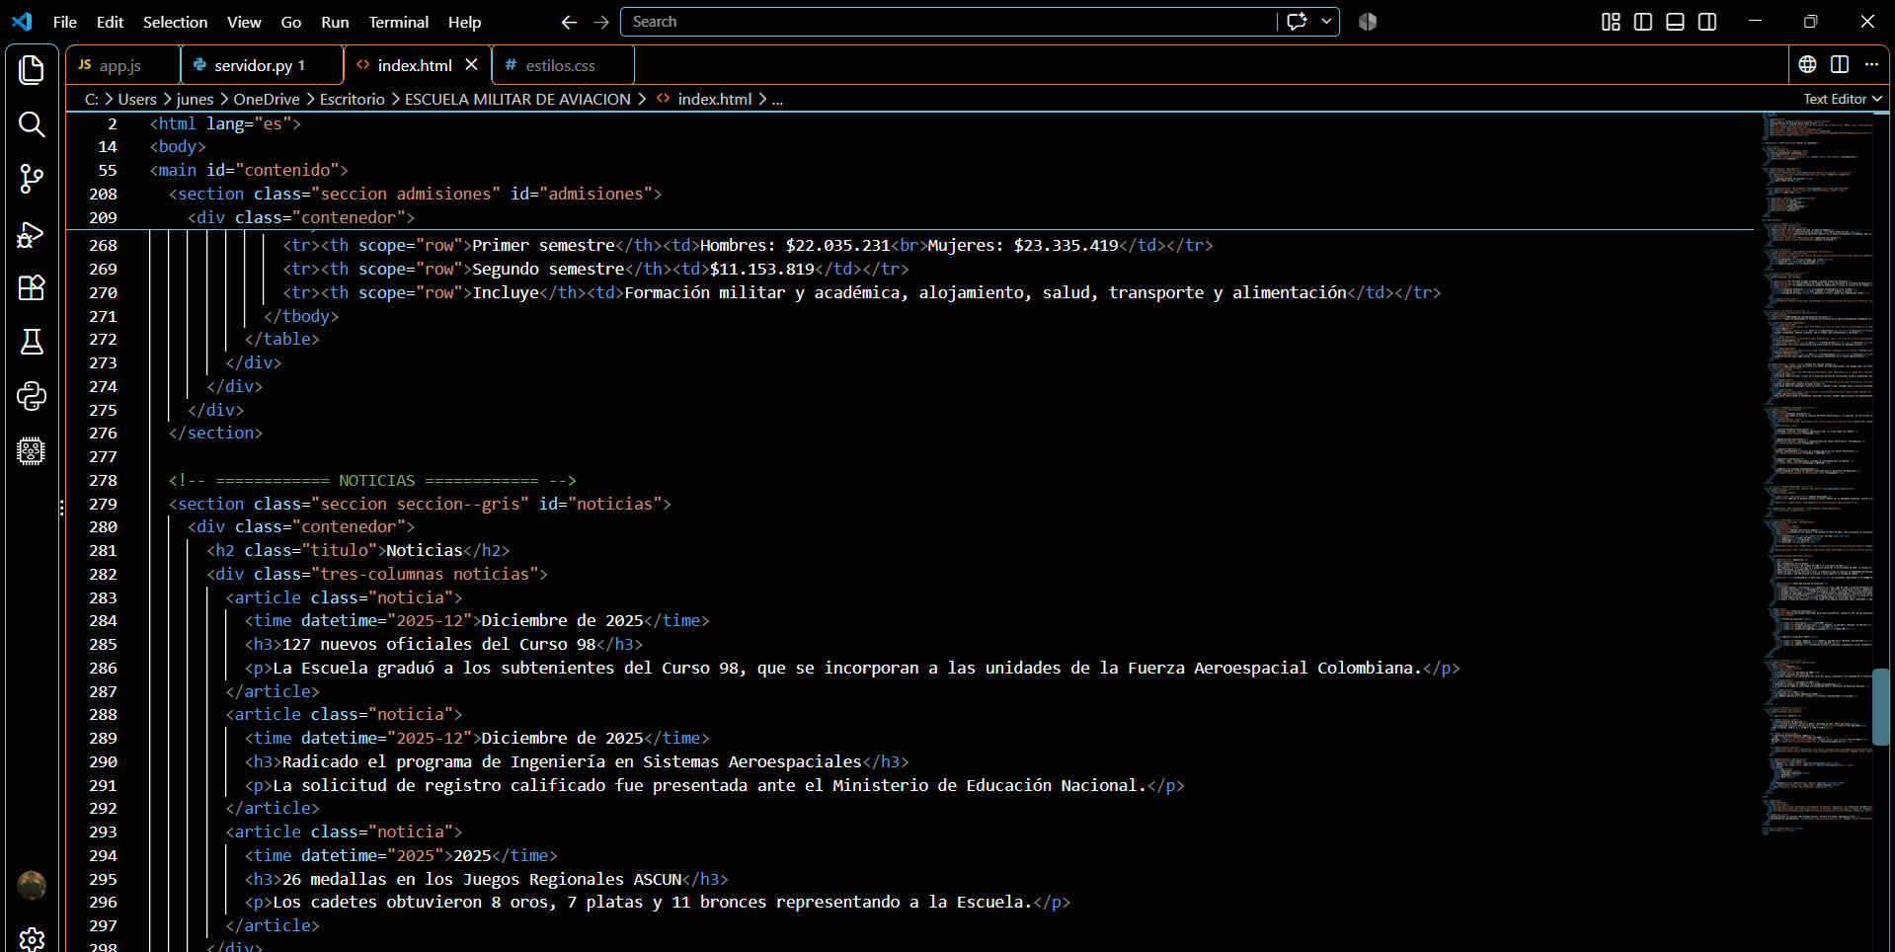Image resolution: width=1895 pixels, height=952 pixels.
Task: Open the editor More Actions ellipsis menu
Action: [1871, 64]
